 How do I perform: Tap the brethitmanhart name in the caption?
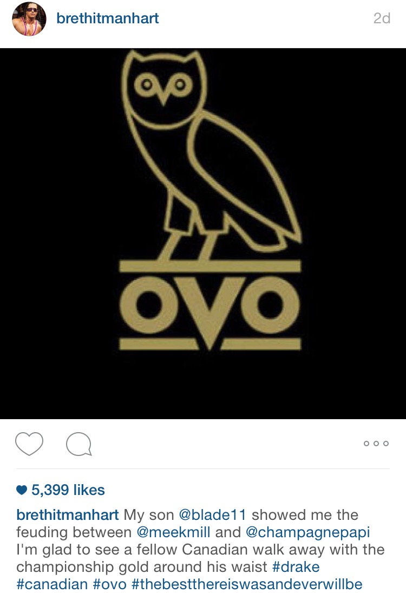point(68,514)
